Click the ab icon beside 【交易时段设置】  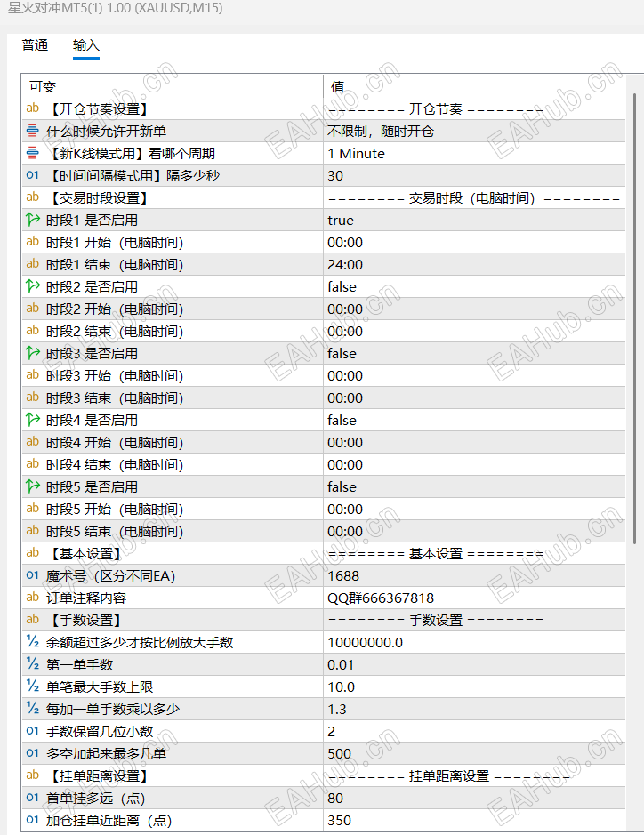[33, 197]
